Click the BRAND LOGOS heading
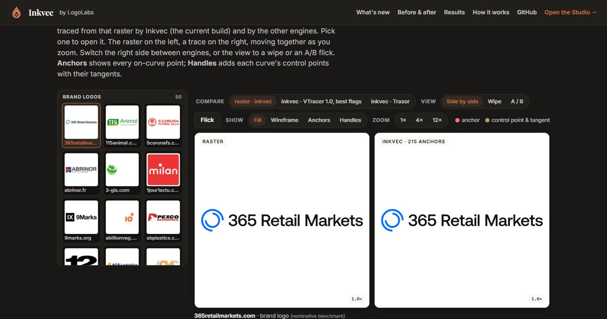This screenshot has width=607, height=319. (x=82, y=97)
